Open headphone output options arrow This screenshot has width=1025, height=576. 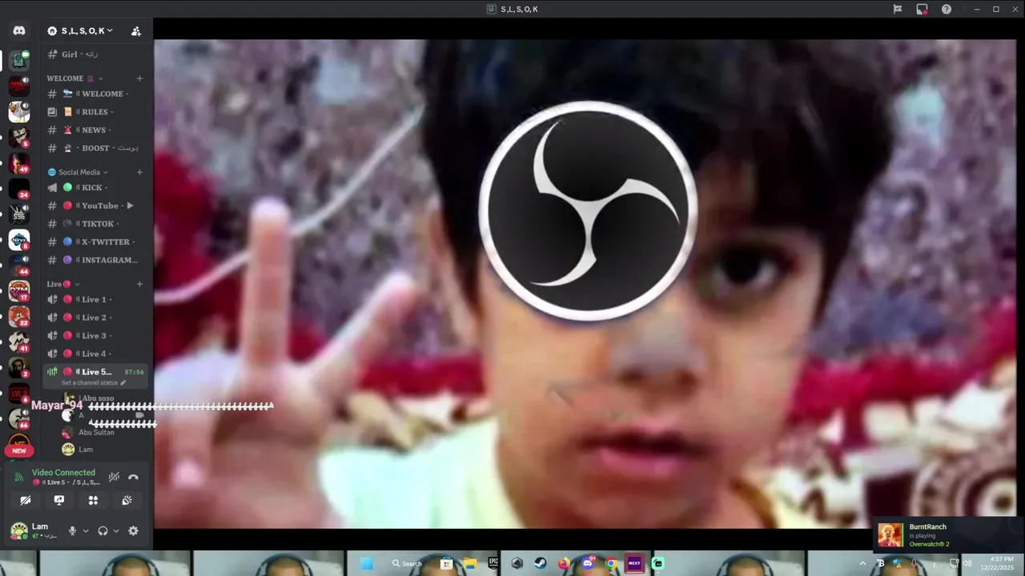(x=116, y=530)
